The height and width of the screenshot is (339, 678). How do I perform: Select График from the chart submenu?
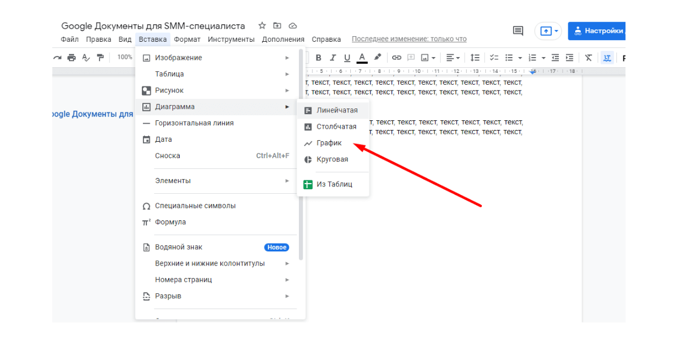point(329,143)
